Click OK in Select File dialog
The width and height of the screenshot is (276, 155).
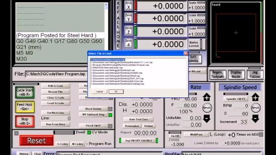[x=116, y=92]
